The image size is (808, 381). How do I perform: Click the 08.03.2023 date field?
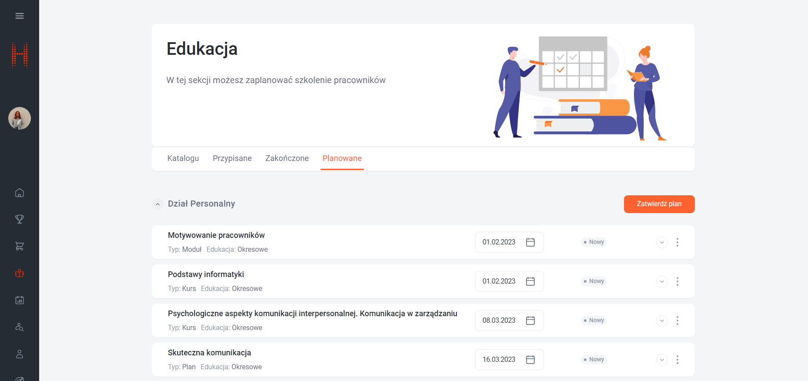(x=499, y=321)
